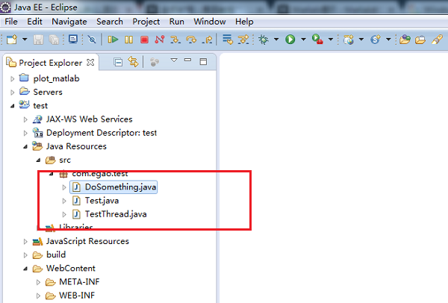This screenshot has width=448, height=303.
Task: Open the Project Explorer View Menu triangle
Action: coord(174,60)
